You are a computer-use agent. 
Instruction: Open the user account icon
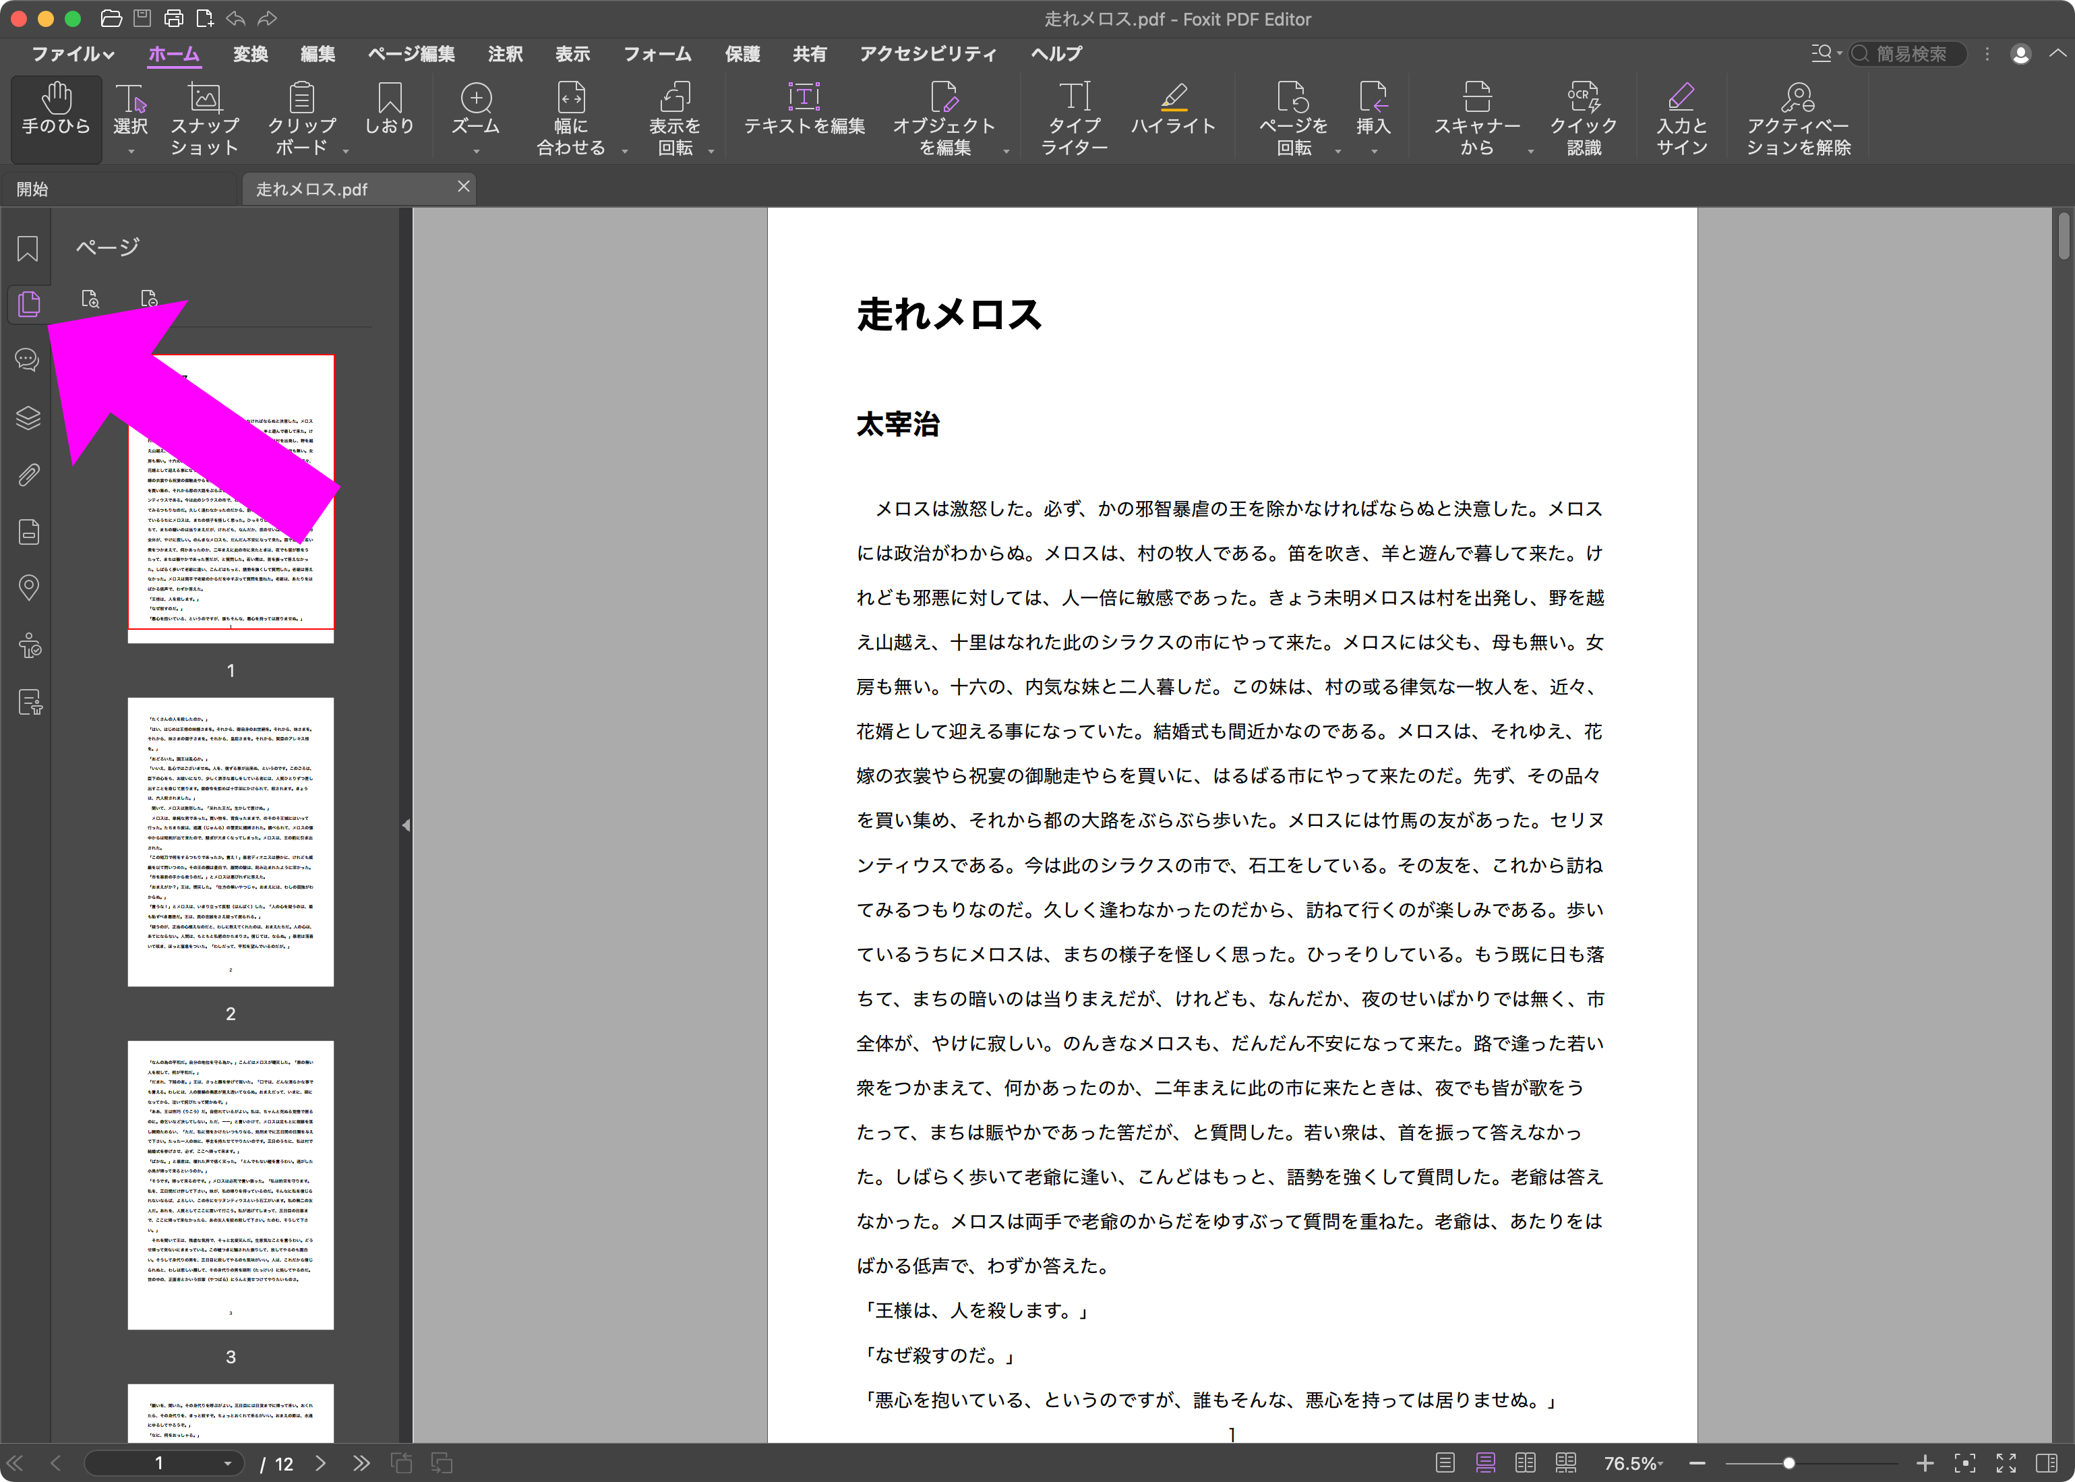coord(2020,55)
